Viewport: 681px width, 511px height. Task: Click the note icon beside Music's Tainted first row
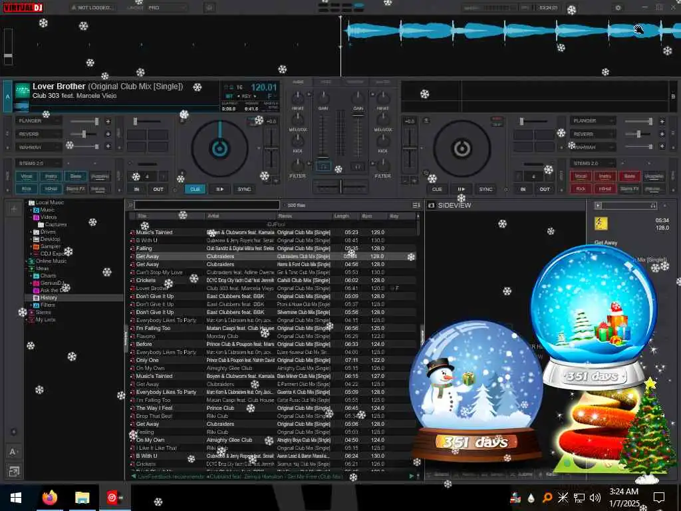pos(132,232)
